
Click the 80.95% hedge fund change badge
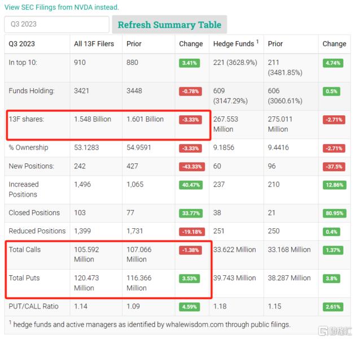pyautogui.click(x=334, y=213)
